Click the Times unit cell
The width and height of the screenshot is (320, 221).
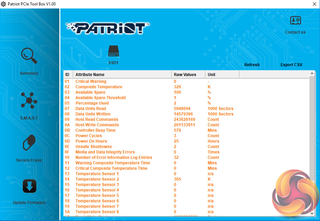tap(214, 152)
